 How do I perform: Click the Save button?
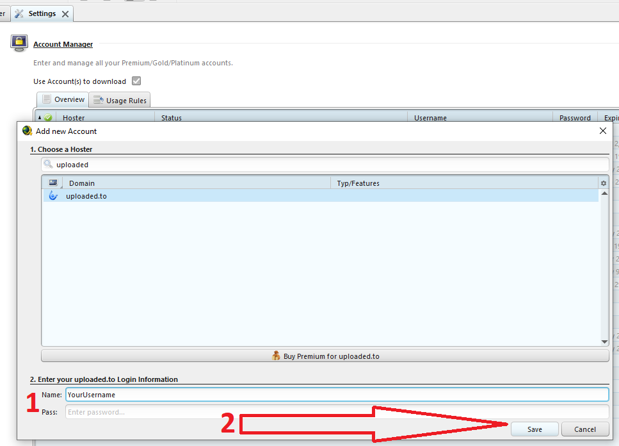tap(535, 429)
